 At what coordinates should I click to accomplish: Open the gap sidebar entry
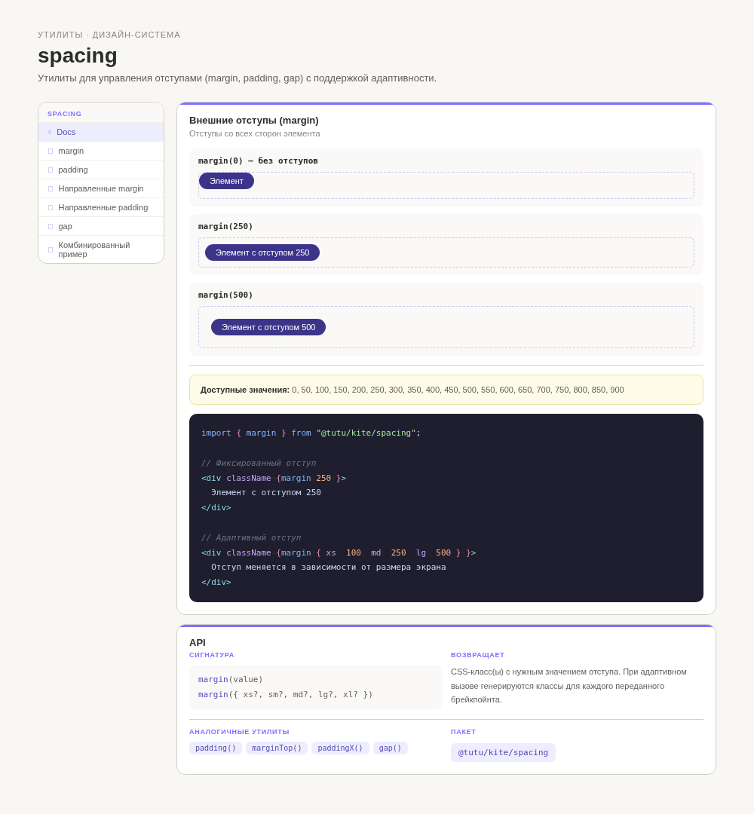pos(101,226)
